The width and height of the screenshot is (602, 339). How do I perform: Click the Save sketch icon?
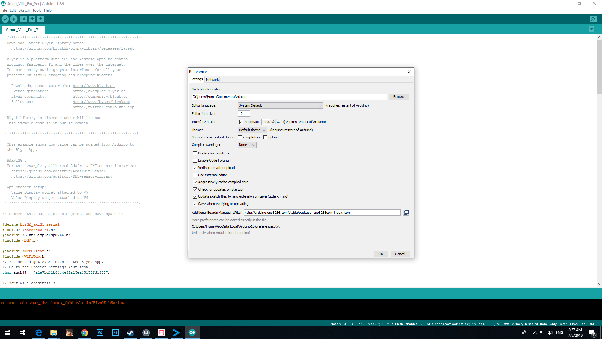click(x=40, y=19)
